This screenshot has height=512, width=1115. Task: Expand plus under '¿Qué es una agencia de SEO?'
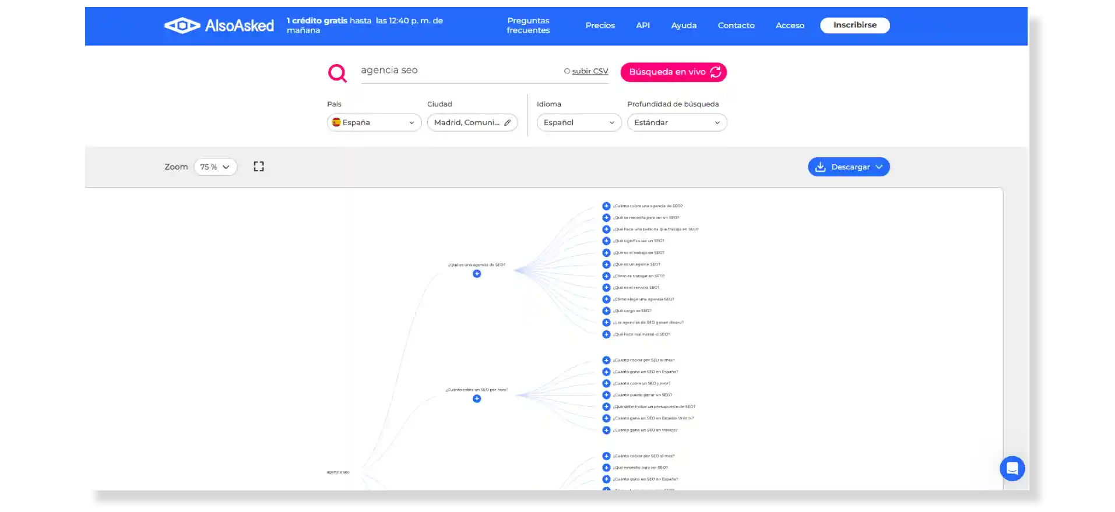coord(477,274)
